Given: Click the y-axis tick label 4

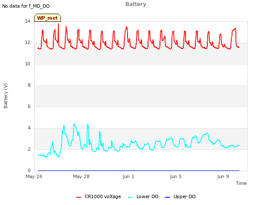Looking at the screenshot, I should [x=29, y=128].
